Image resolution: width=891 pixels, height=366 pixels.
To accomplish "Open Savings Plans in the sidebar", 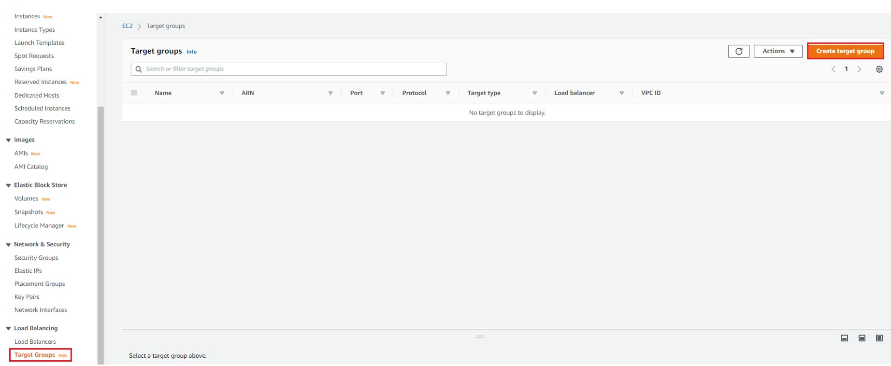I will click(x=33, y=69).
